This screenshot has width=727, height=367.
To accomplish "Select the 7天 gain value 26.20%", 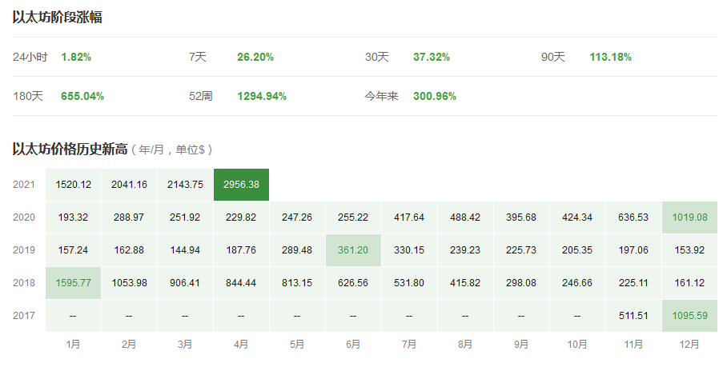I will pyautogui.click(x=255, y=57).
